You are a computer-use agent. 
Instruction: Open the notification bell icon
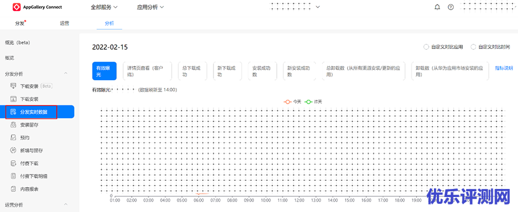(x=437, y=7)
